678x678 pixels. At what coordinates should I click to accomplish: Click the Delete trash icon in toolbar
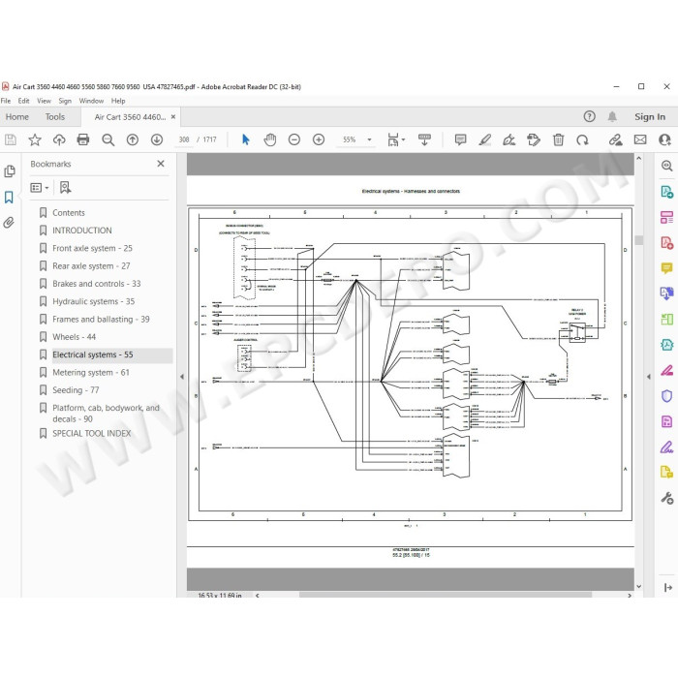coord(558,139)
